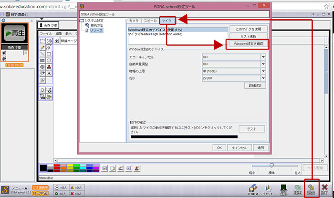Switch to the スピーカ tab
Image resolution: width=334 pixels, height=198 pixels.
click(x=150, y=21)
